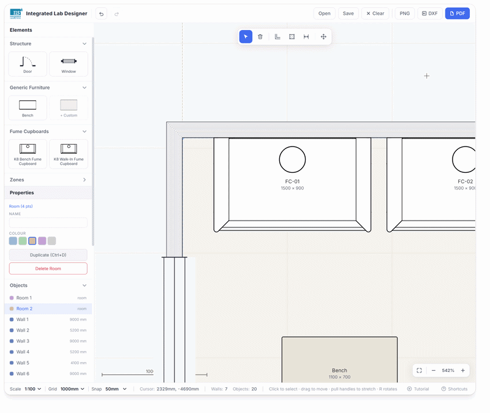Click the Save button
The image size is (490, 413).
[x=348, y=13]
